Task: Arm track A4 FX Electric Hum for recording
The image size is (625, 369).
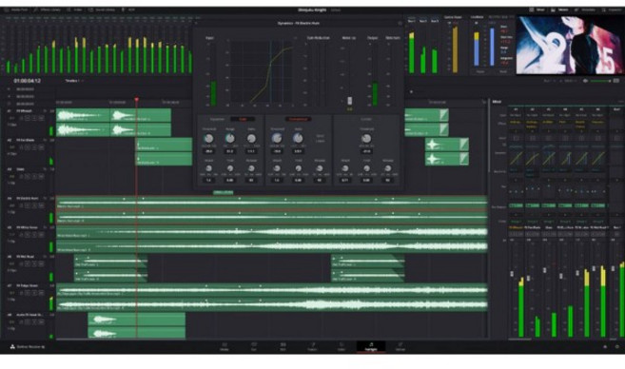Action: click(x=28, y=205)
